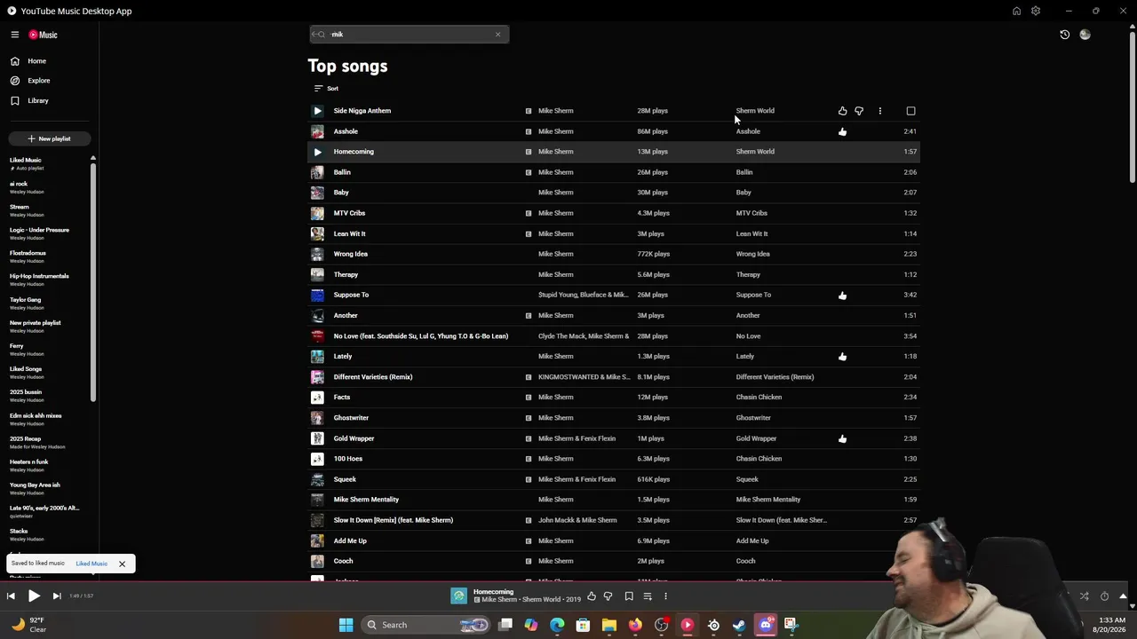Screen dimensions: 1137x639
Task: Open the account profile avatar
Action: [x=1085, y=35]
